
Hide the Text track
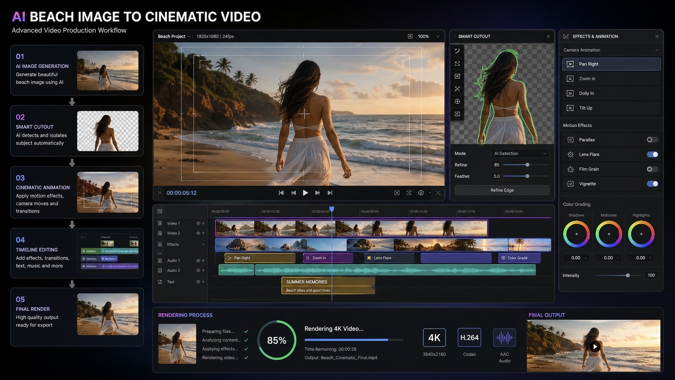click(x=198, y=282)
